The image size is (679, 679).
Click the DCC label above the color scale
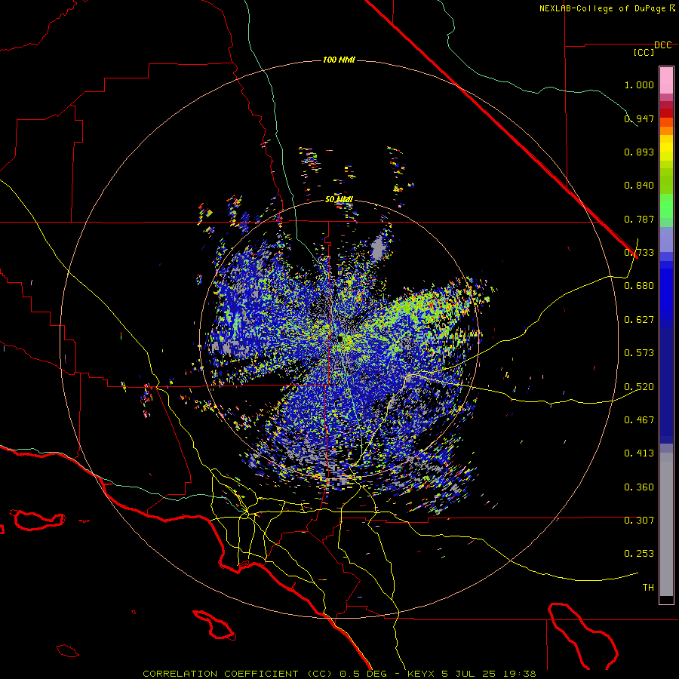point(662,45)
